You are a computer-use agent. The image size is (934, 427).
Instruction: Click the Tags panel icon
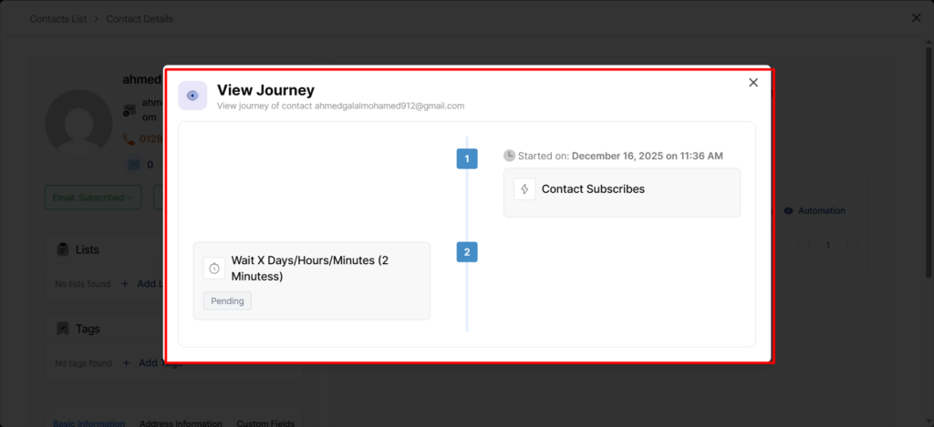(63, 329)
